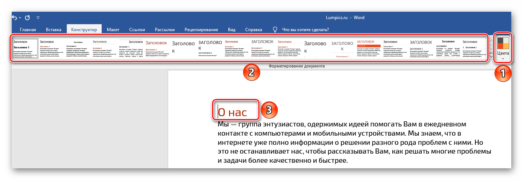Open Customize Quick Access Toolbar menu

[x=38, y=18]
